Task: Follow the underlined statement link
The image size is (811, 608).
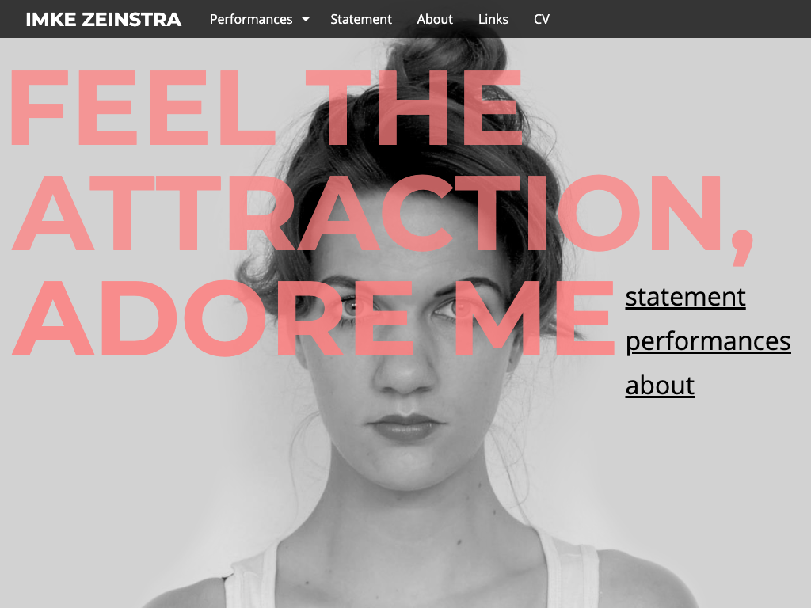Action: click(x=685, y=297)
